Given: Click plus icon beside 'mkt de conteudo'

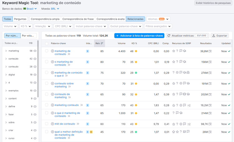Looking at the screenshot, I should (52, 124).
